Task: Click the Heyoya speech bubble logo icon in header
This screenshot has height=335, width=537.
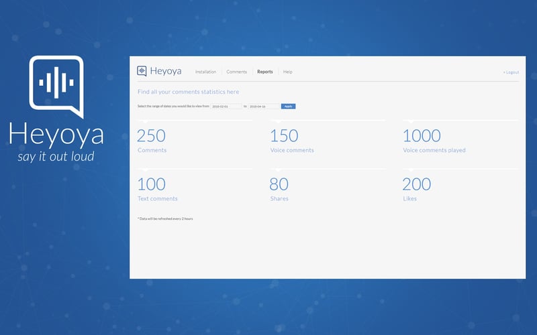Action: 142,71
